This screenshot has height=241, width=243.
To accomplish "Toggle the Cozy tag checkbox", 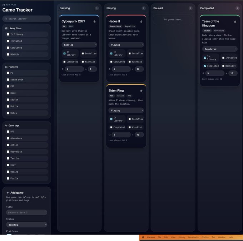I will click(8, 165).
